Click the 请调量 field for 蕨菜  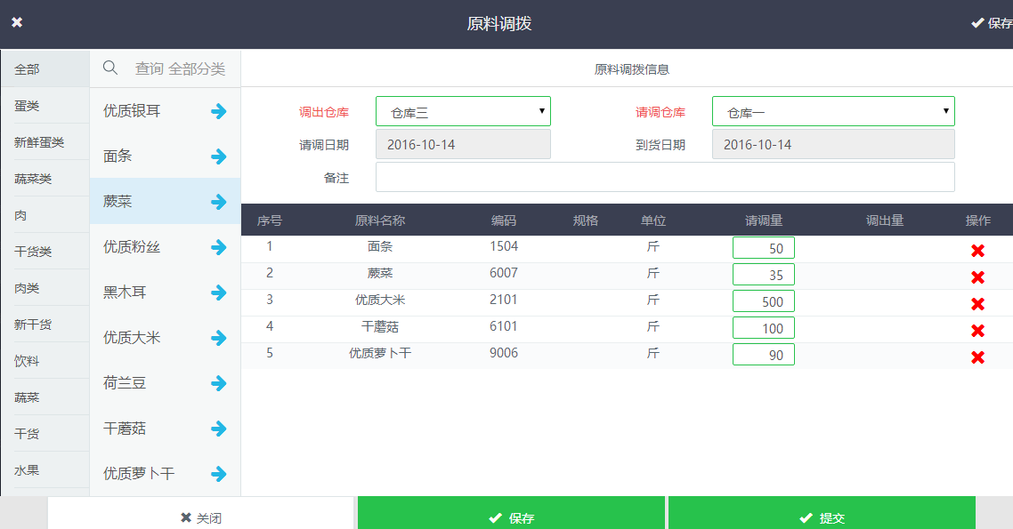763,275
